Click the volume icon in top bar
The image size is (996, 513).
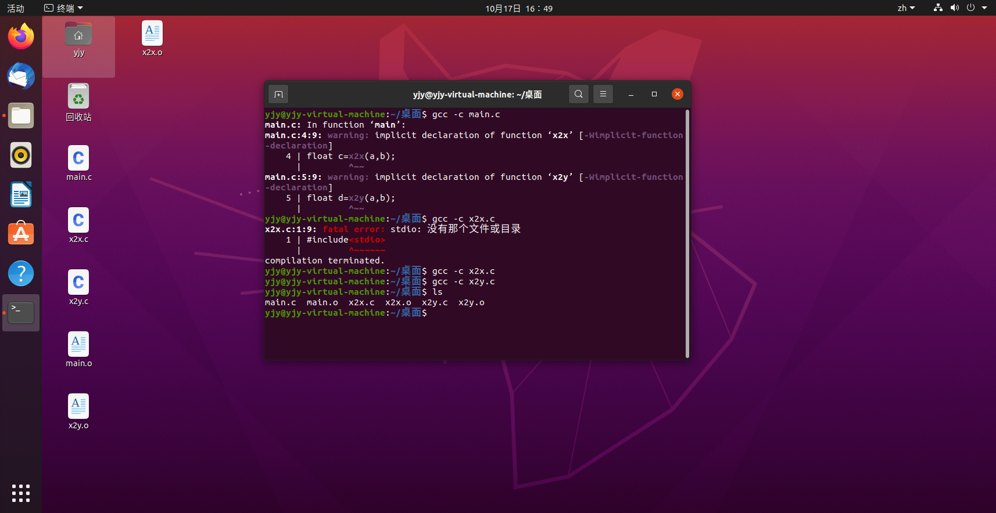tap(954, 8)
